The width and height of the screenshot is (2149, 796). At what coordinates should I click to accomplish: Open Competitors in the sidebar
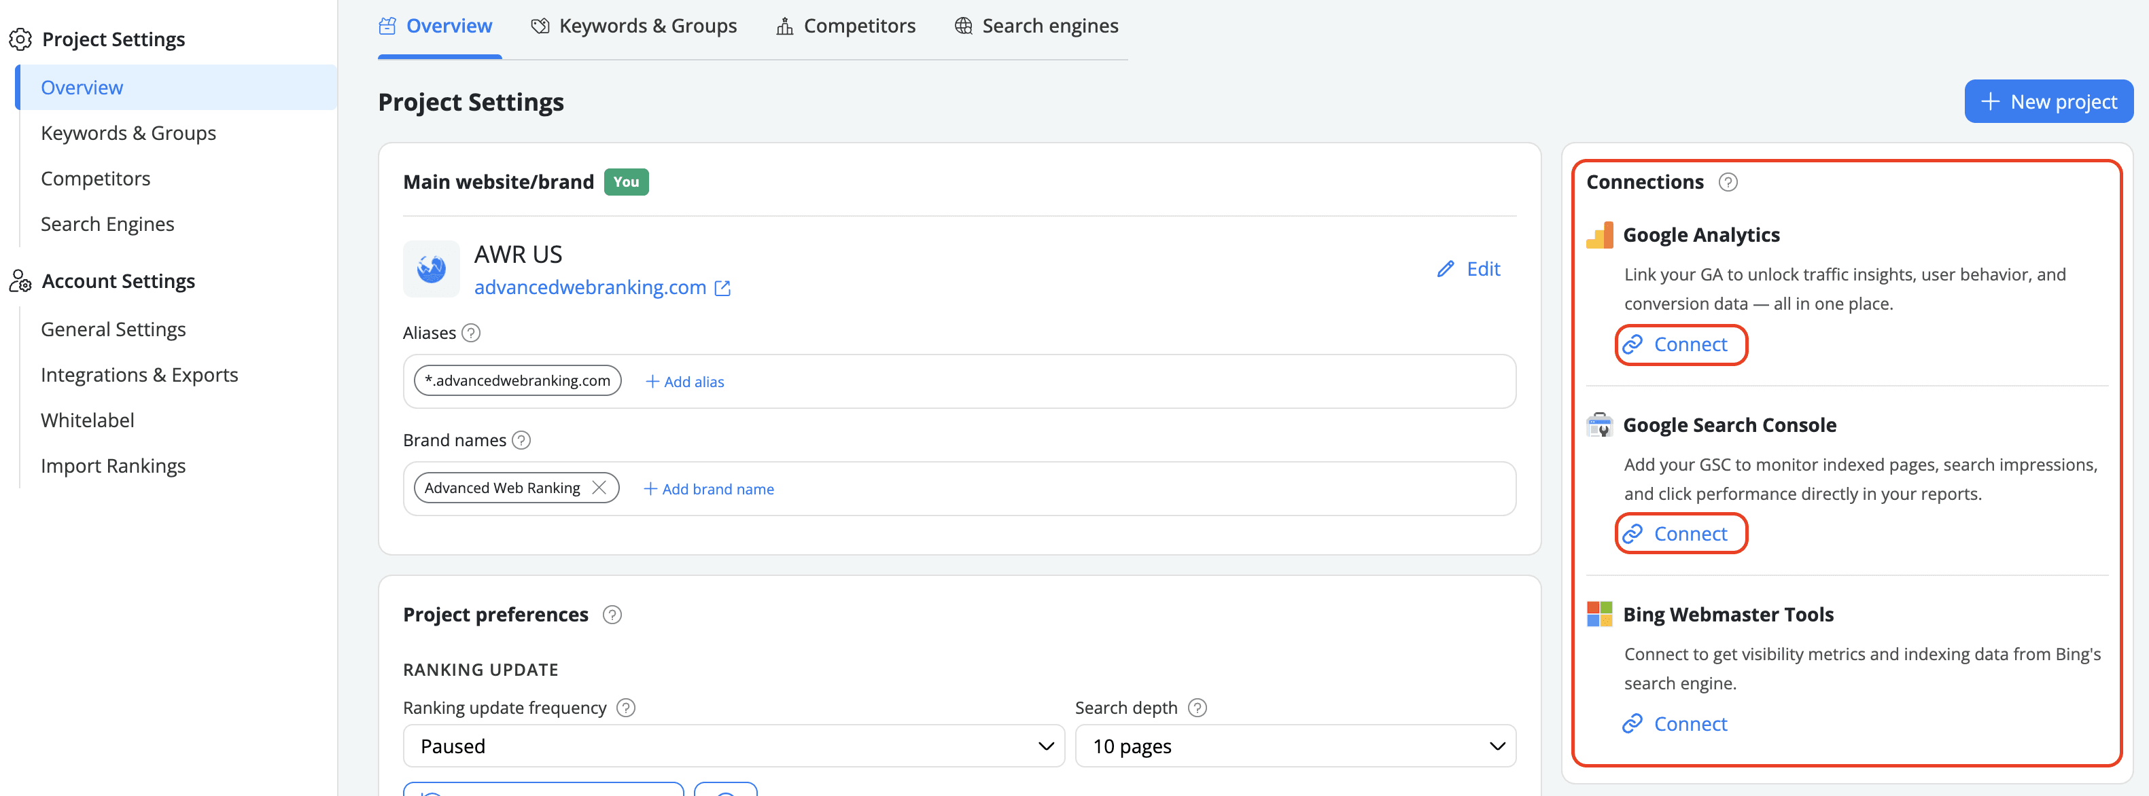tap(96, 179)
